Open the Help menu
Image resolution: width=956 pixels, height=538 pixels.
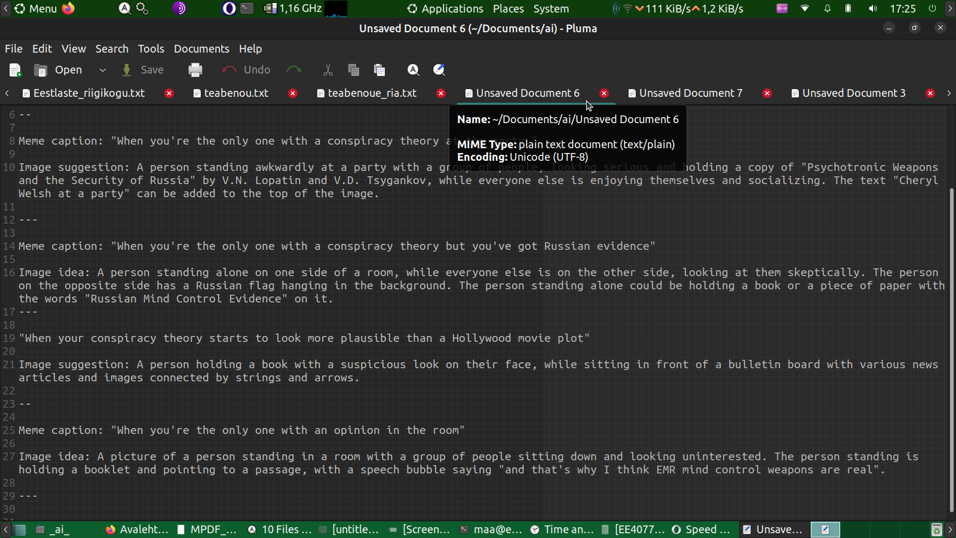point(250,49)
